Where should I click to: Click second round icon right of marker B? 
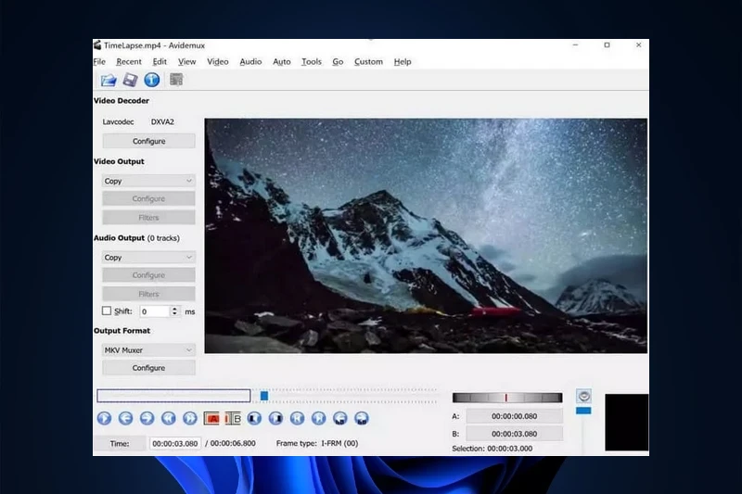point(275,418)
